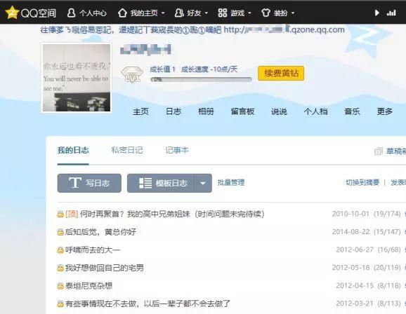Open the 游戏 grid icon
Screen dimensions: 406x314
(x=223, y=13)
